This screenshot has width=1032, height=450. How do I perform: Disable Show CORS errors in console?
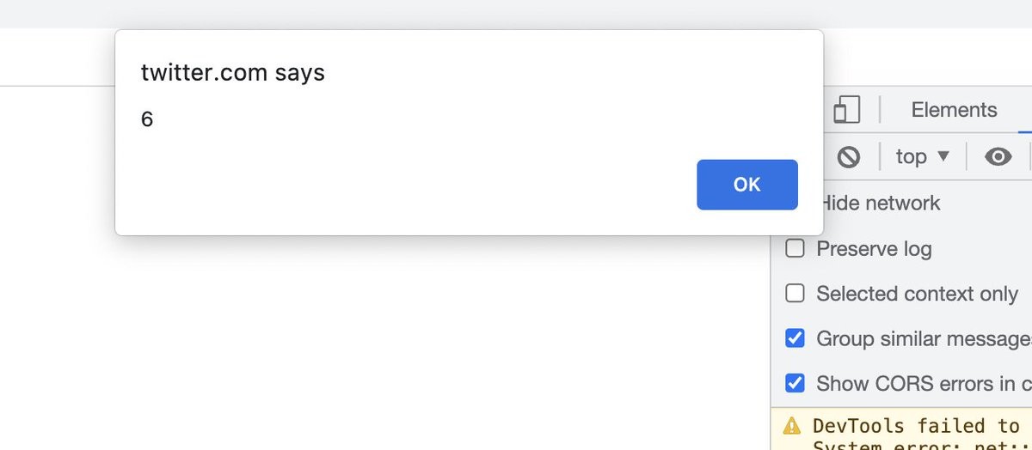pyautogui.click(x=795, y=383)
